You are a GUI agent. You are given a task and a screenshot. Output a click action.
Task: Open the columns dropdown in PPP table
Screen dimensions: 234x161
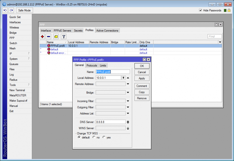(x=220, y=42)
